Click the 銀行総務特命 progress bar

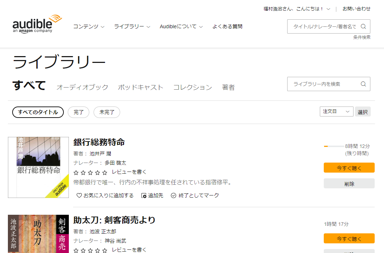tap(334, 147)
